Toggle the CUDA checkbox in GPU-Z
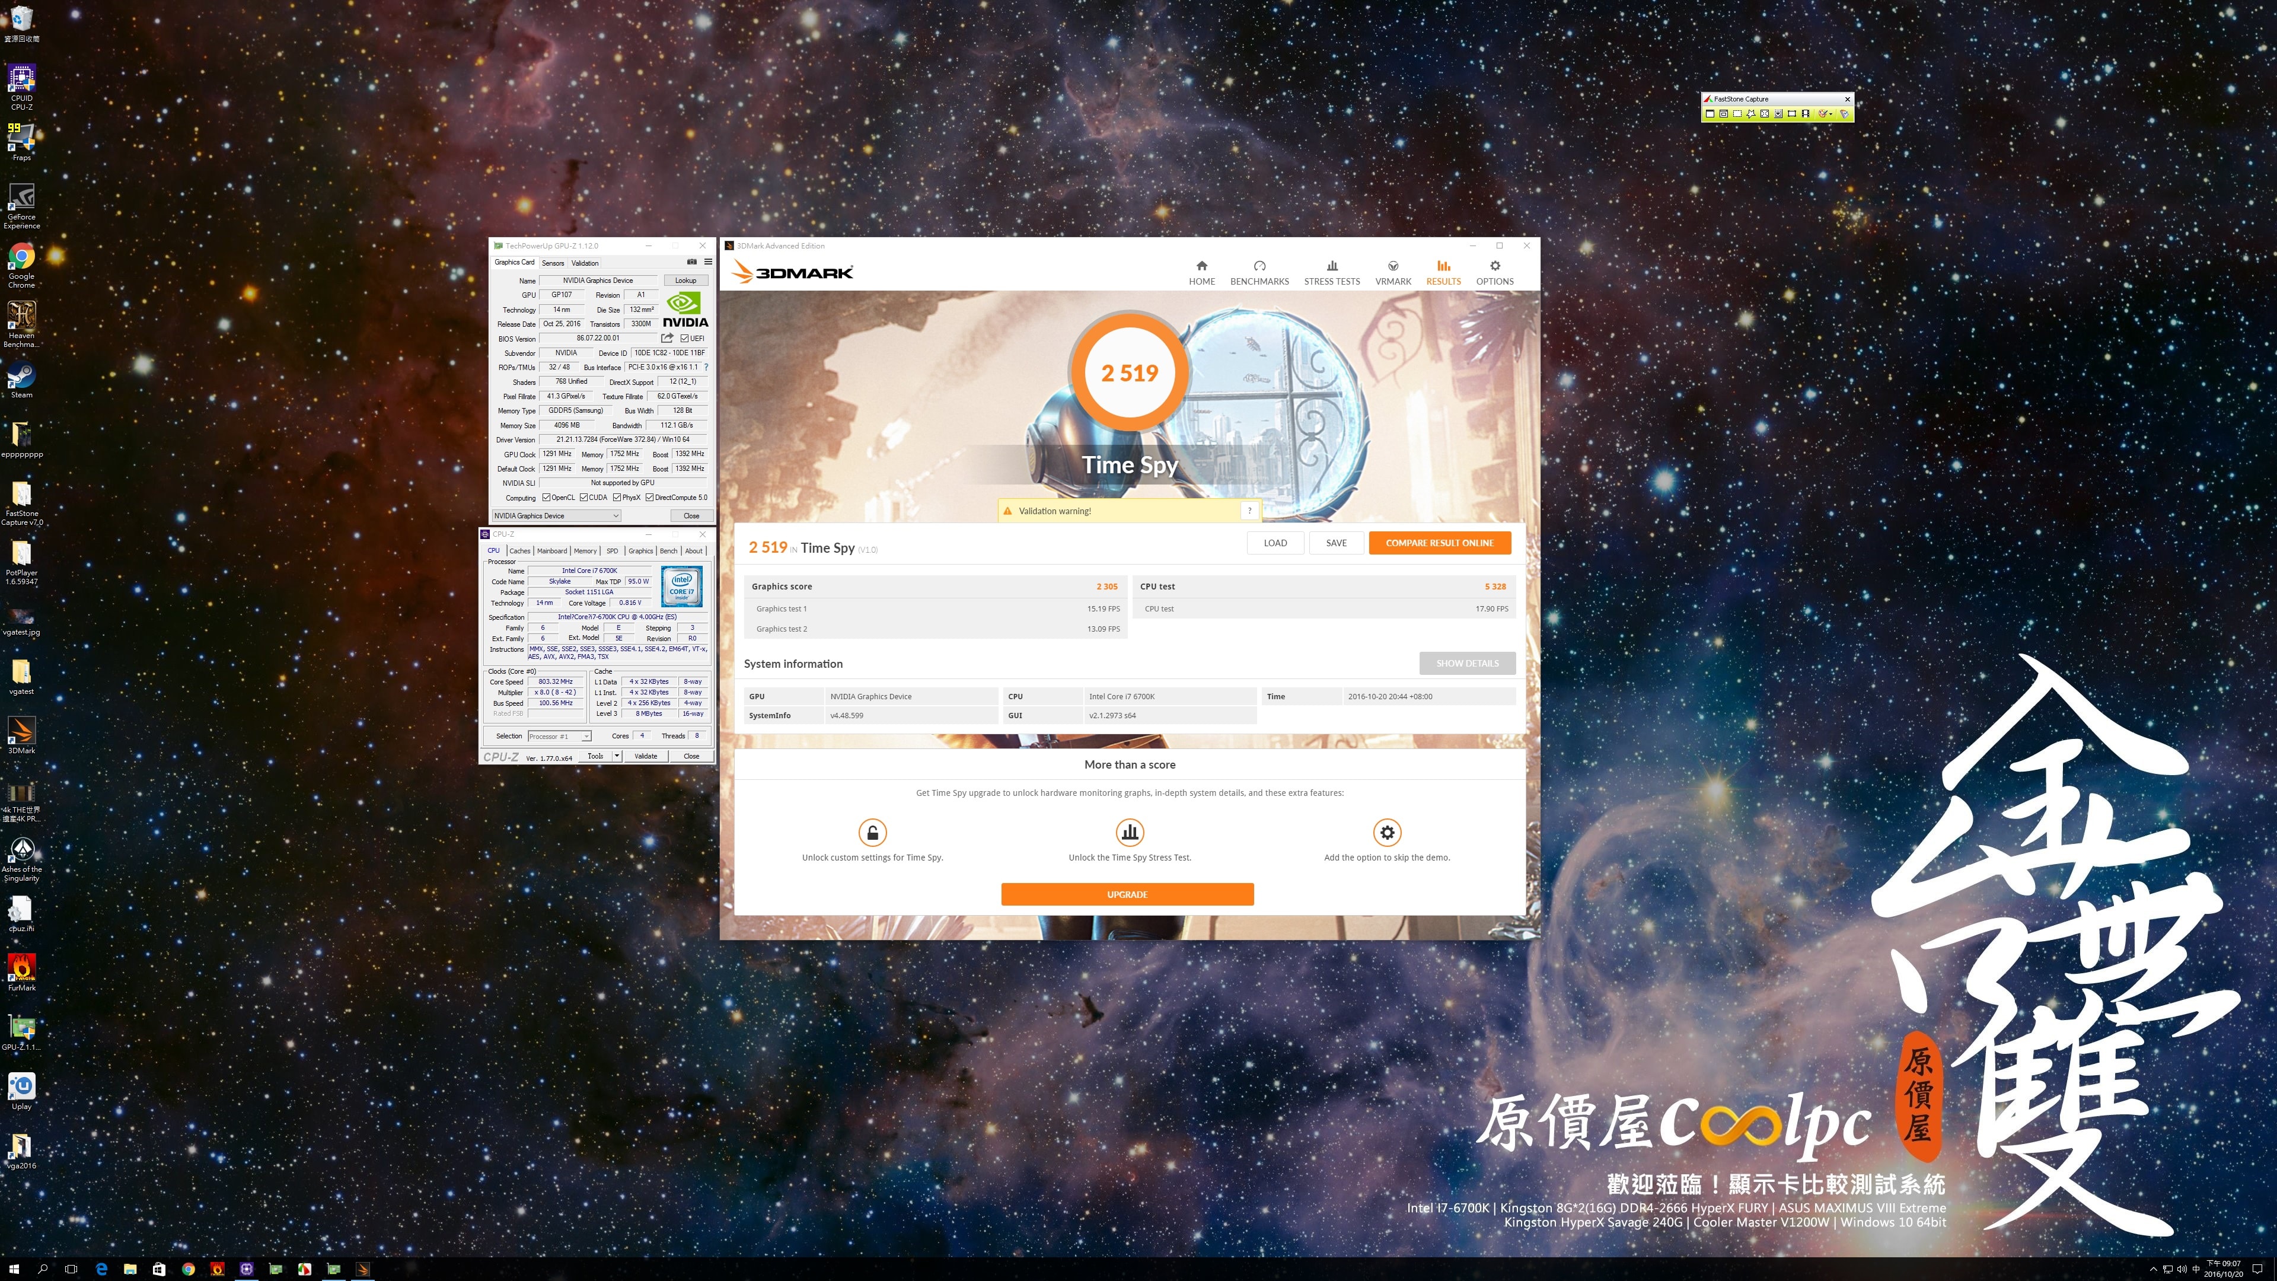 584,497
